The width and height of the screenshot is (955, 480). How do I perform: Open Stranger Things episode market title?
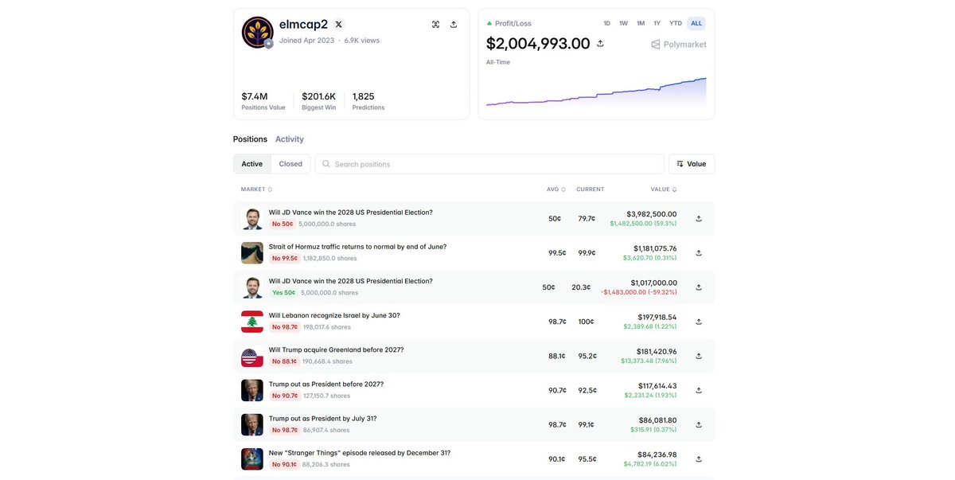[x=360, y=453]
